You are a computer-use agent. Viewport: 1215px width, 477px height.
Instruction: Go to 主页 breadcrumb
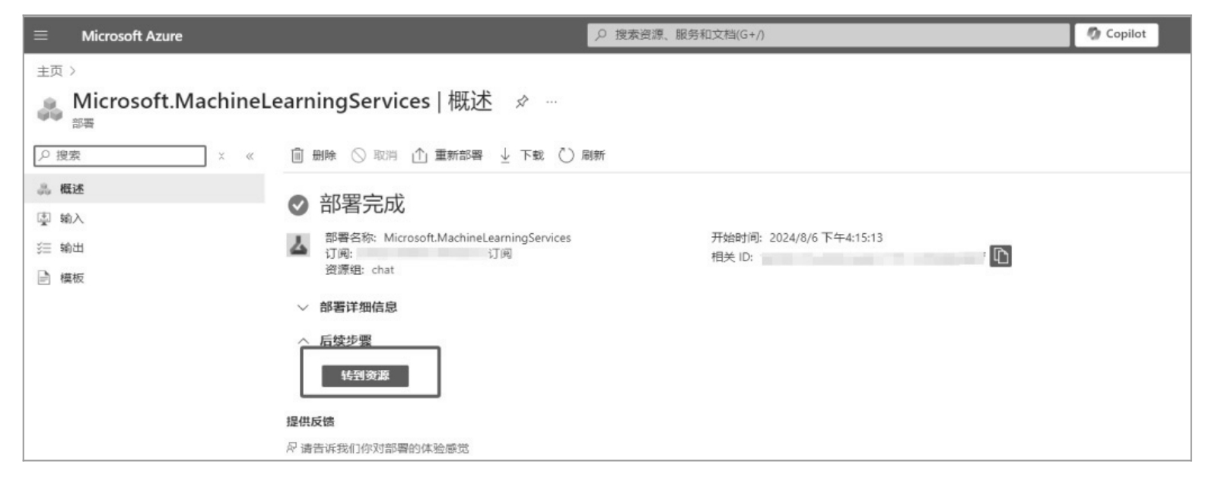49,71
